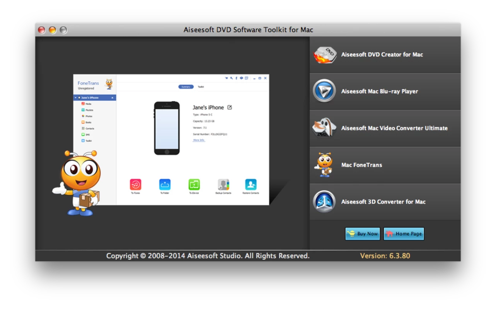Image resolution: width=496 pixels, height=309 pixels.
Task: Click the bee mascot holding a box
Action: (77, 183)
